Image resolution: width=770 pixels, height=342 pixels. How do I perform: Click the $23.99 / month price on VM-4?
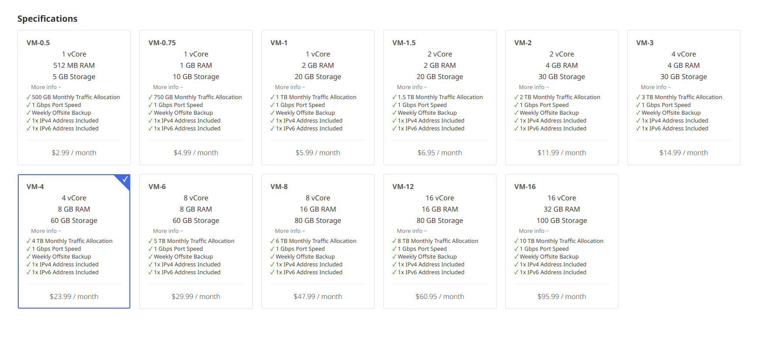pos(74,297)
